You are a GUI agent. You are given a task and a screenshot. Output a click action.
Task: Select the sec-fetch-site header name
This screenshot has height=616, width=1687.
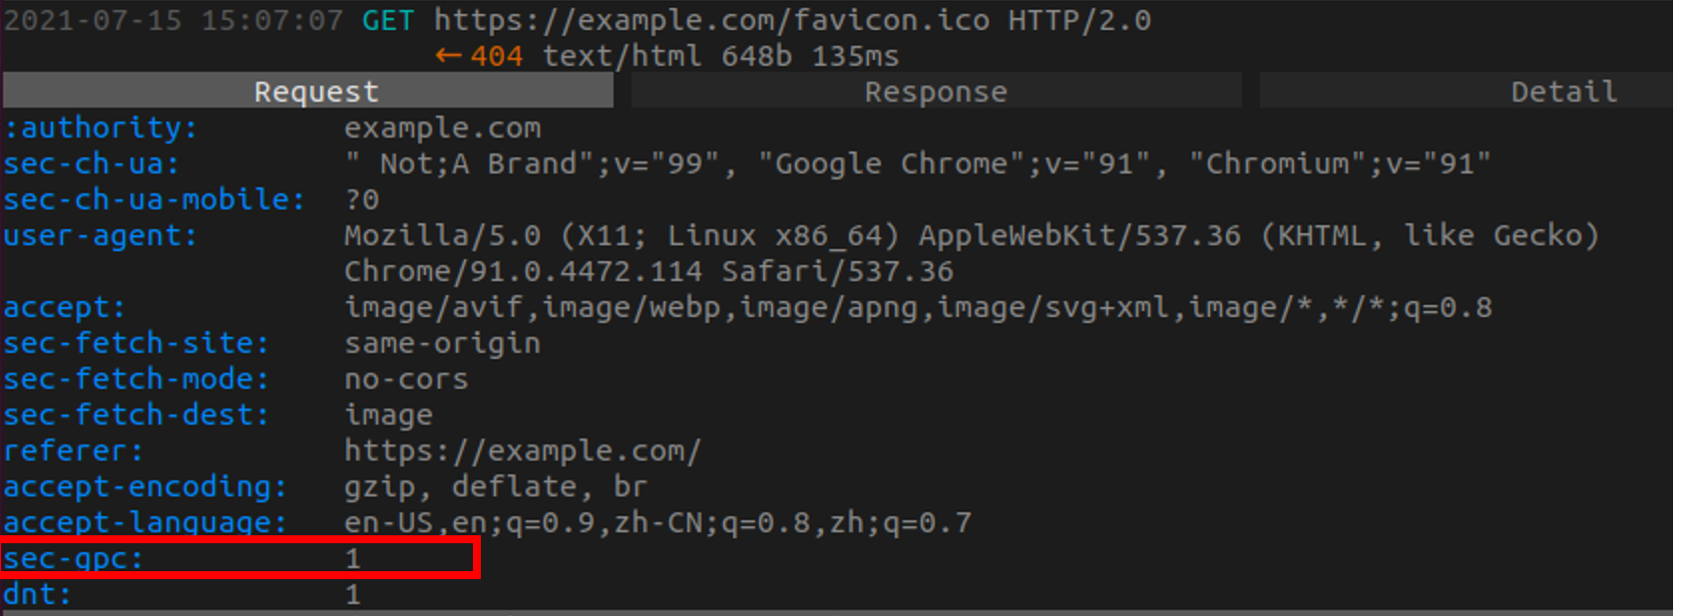click(137, 343)
